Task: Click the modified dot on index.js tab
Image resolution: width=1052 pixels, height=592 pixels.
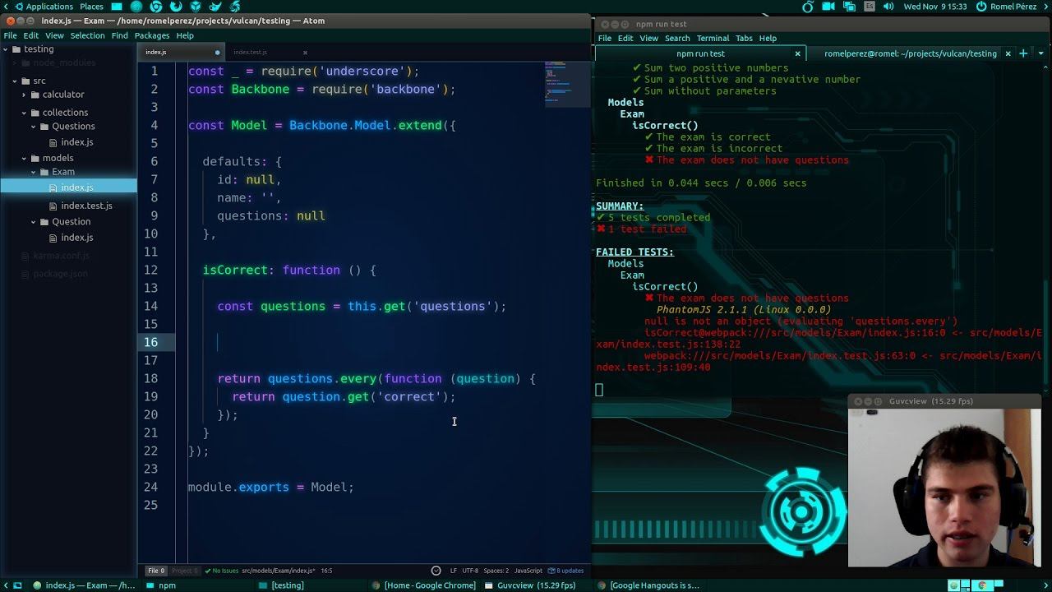Action: pos(218,53)
